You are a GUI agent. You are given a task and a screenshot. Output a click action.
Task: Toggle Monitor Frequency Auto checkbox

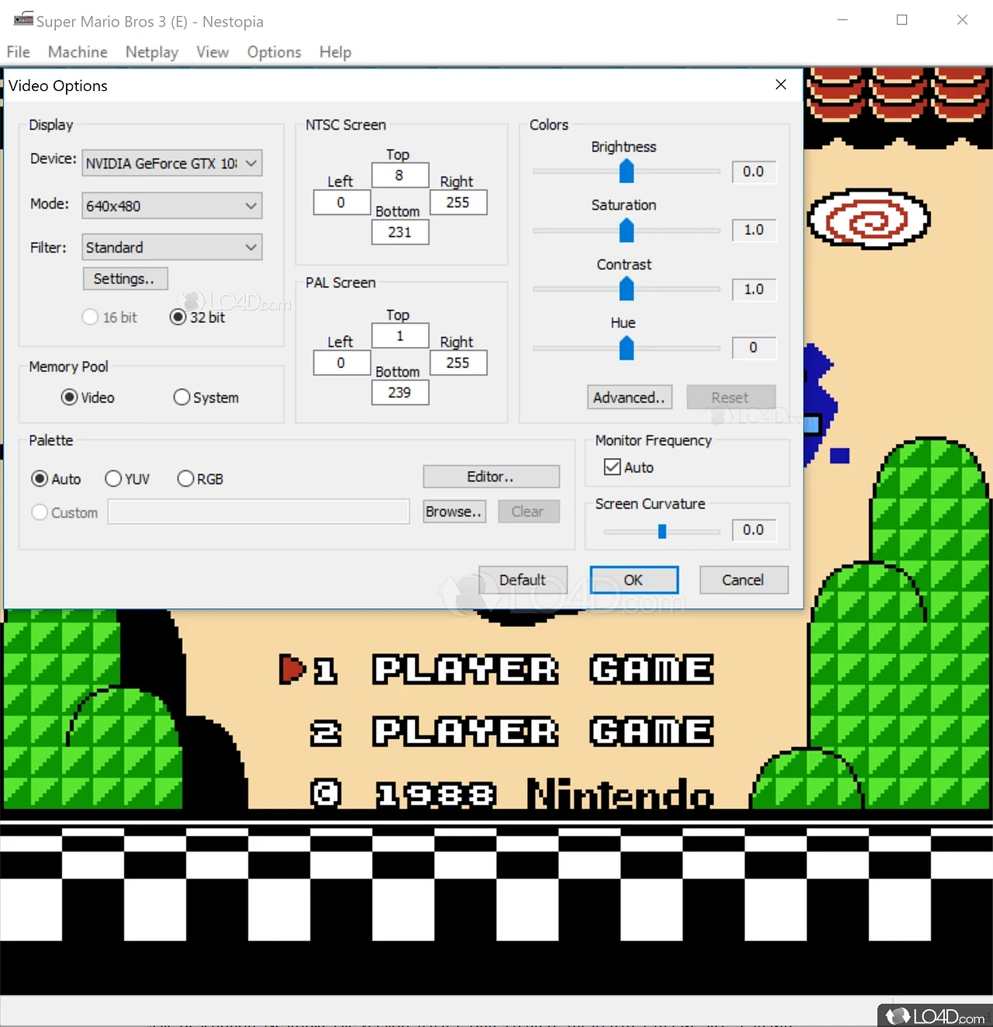coord(628,467)
